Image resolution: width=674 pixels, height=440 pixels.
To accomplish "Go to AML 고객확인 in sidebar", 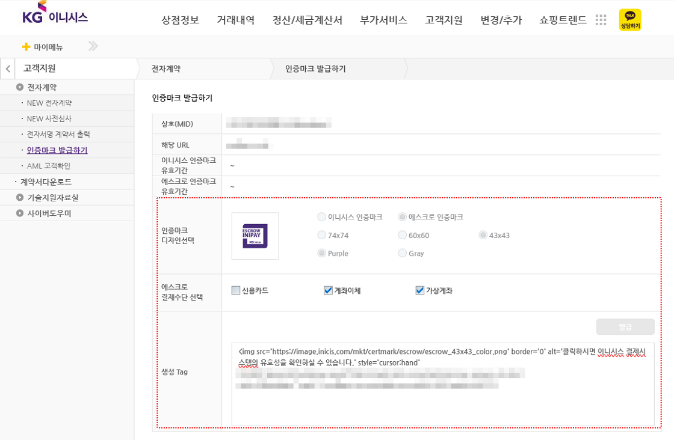I will [x=48, y=166].
